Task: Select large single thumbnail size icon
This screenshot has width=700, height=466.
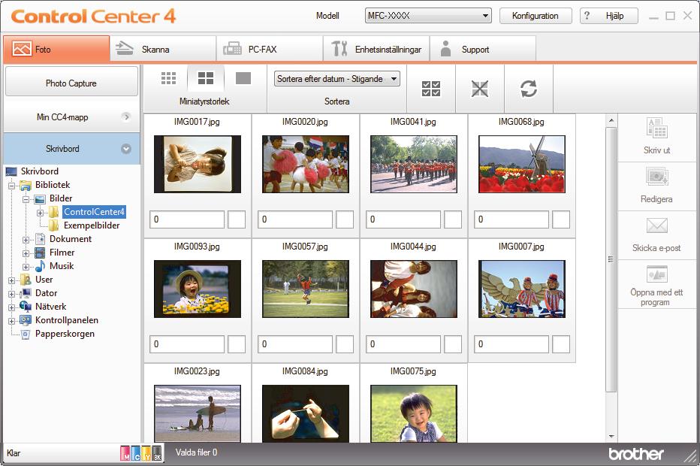Action: [x=243, y=78]
